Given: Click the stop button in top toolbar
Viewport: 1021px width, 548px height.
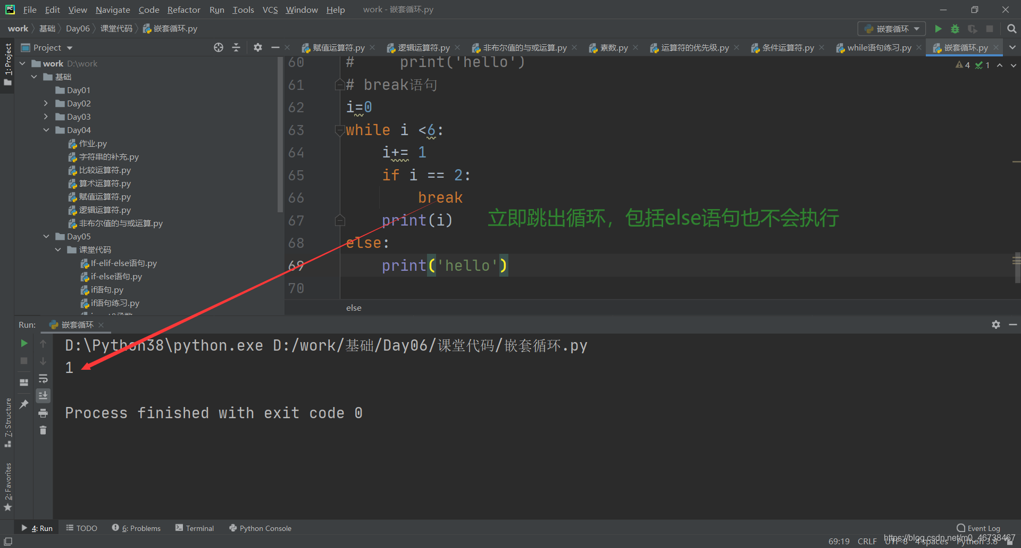Looking at the screenshot, I should [x=990, y=29].
